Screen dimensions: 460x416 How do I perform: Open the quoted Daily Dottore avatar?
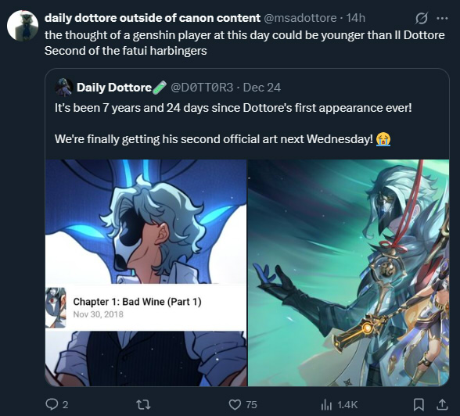(64, 88)
